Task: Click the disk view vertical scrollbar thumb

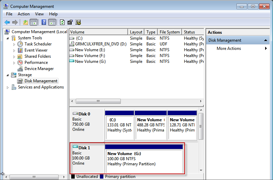Action: [201, 126]
